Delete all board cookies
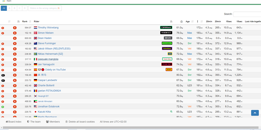 coord(80,122)
